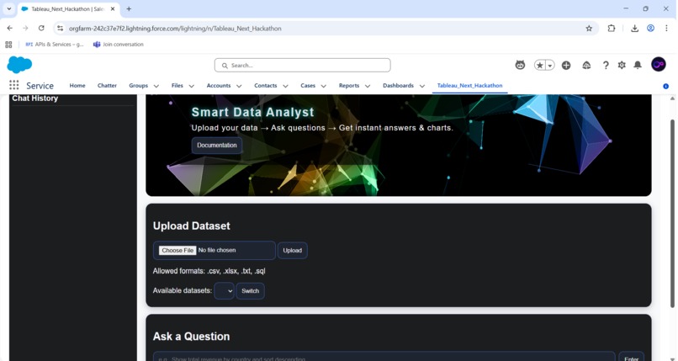Open the Groups nav tab
Screen dimensions: 678x361
coord(138,86)
